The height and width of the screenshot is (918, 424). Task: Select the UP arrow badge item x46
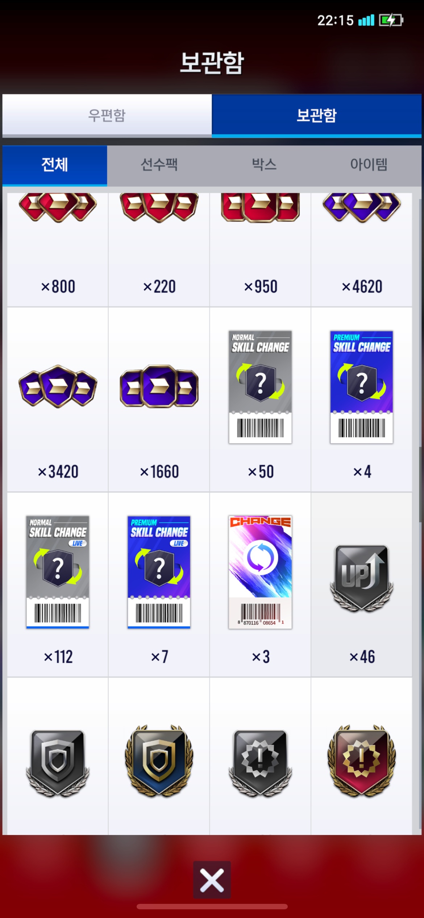point(362,584)
